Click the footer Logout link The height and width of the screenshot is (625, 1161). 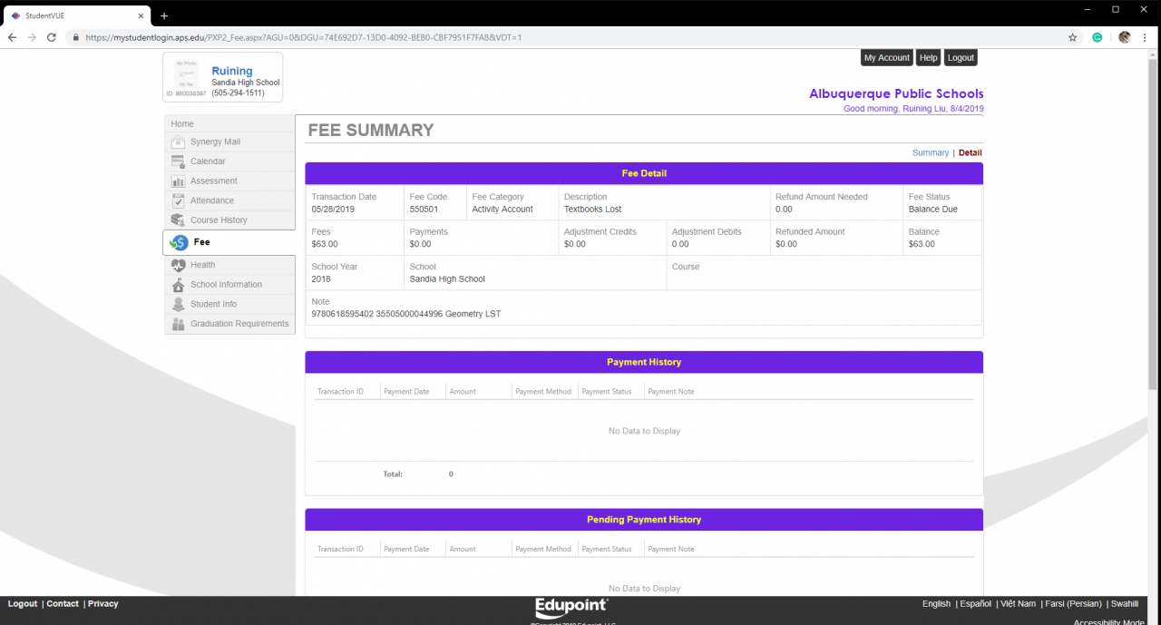(23, 603)
